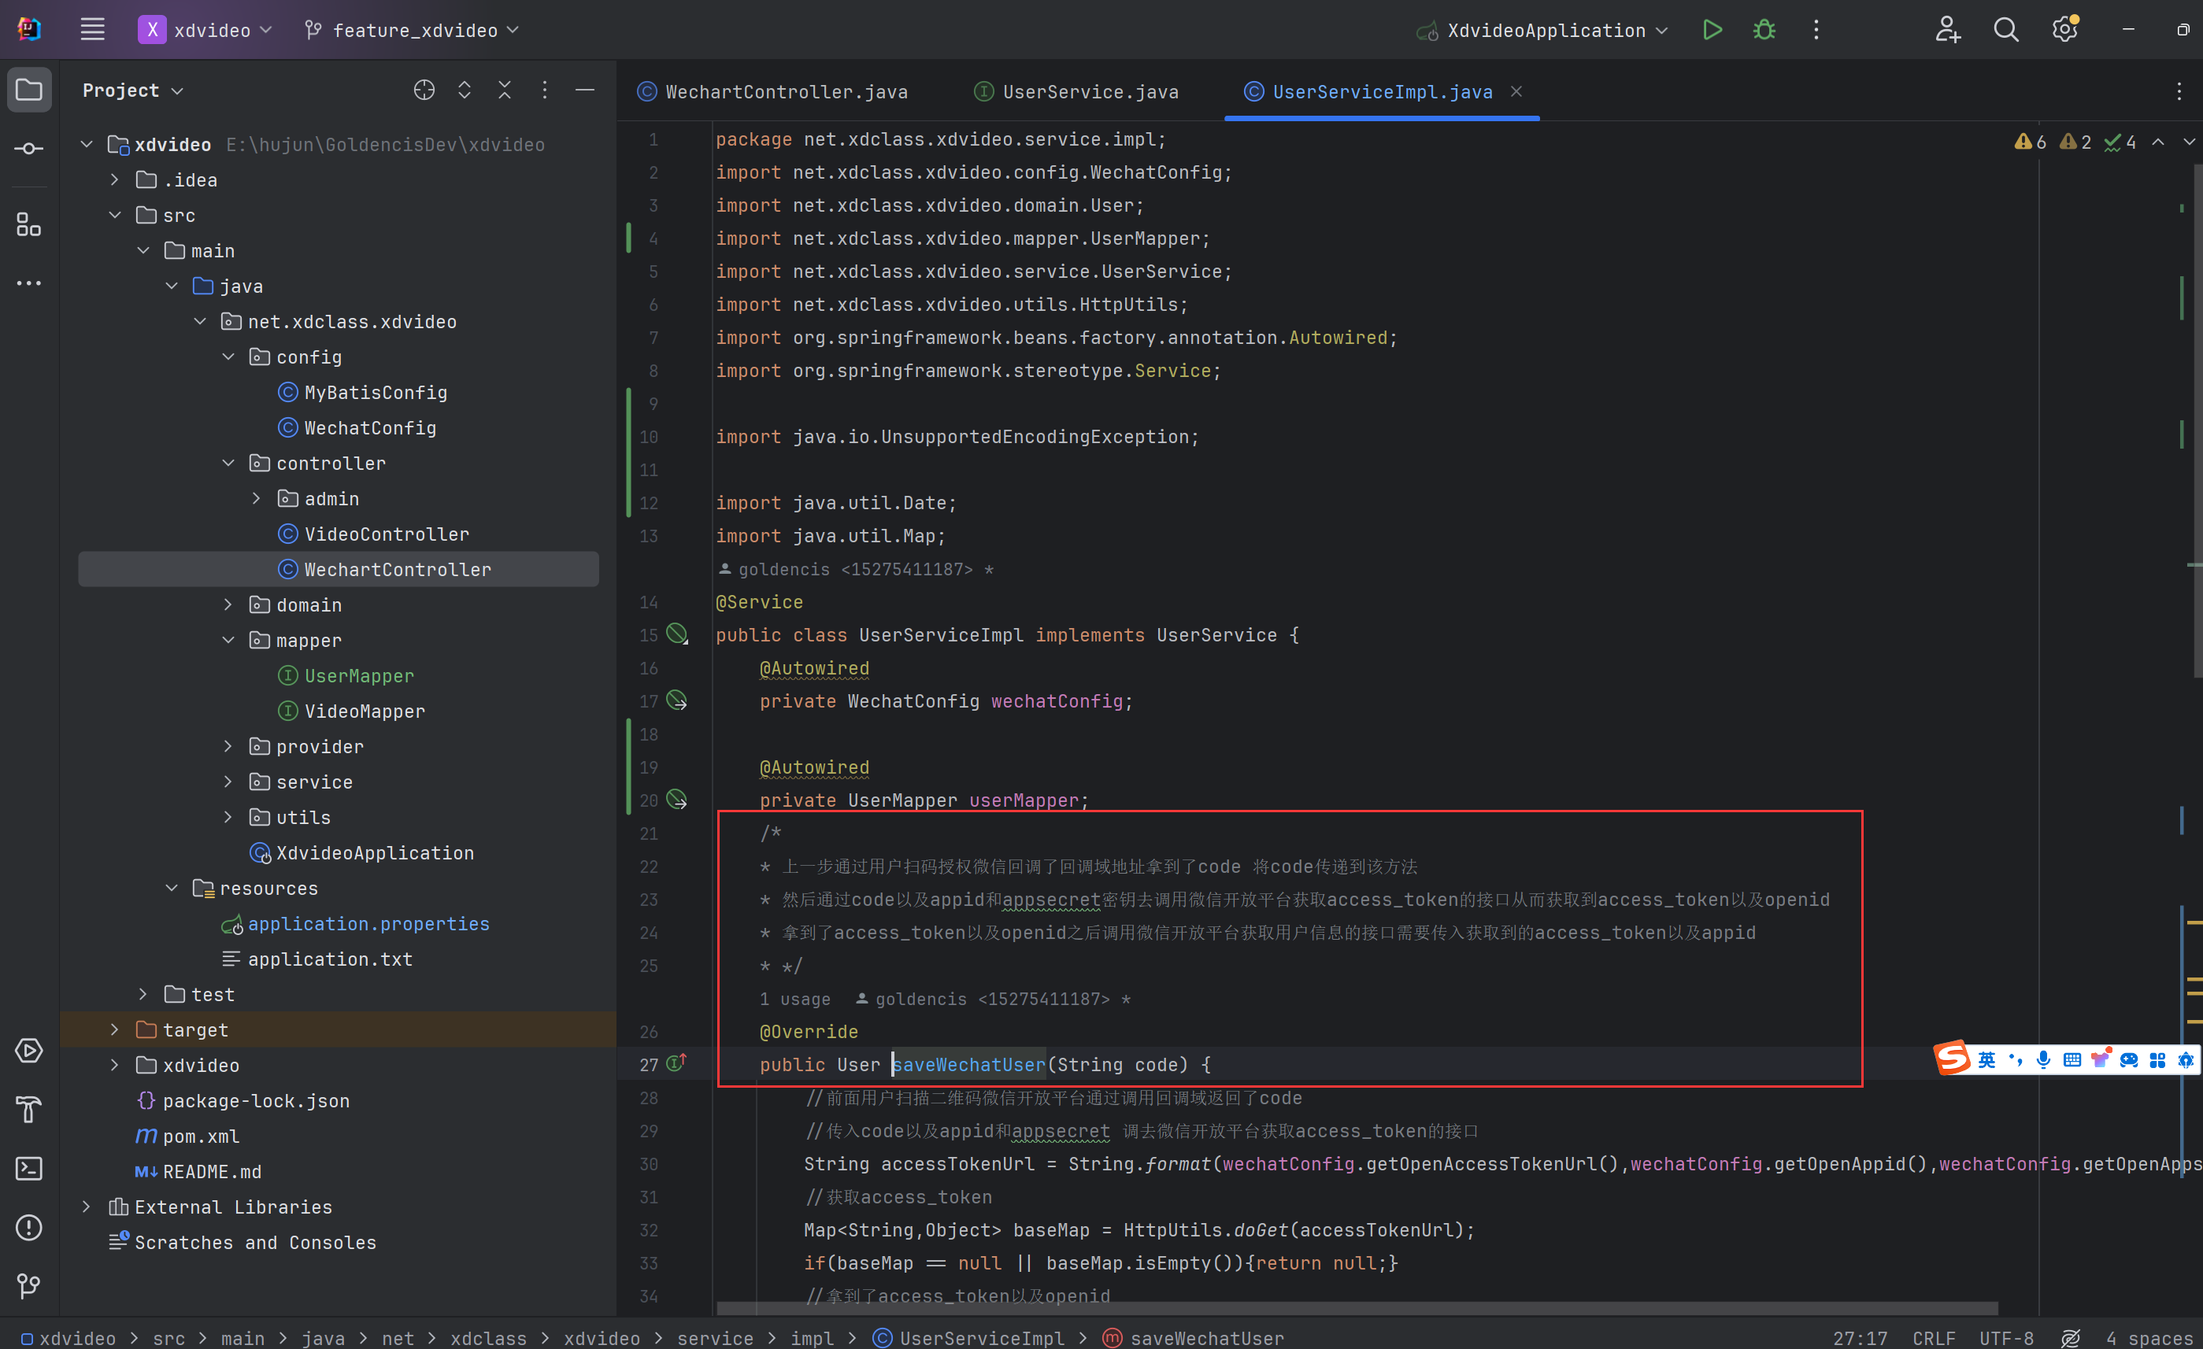Image resolution: width=2203 pixels, height=1349 pixels.
Task: Expand the domain package
Action: [228, 604]
